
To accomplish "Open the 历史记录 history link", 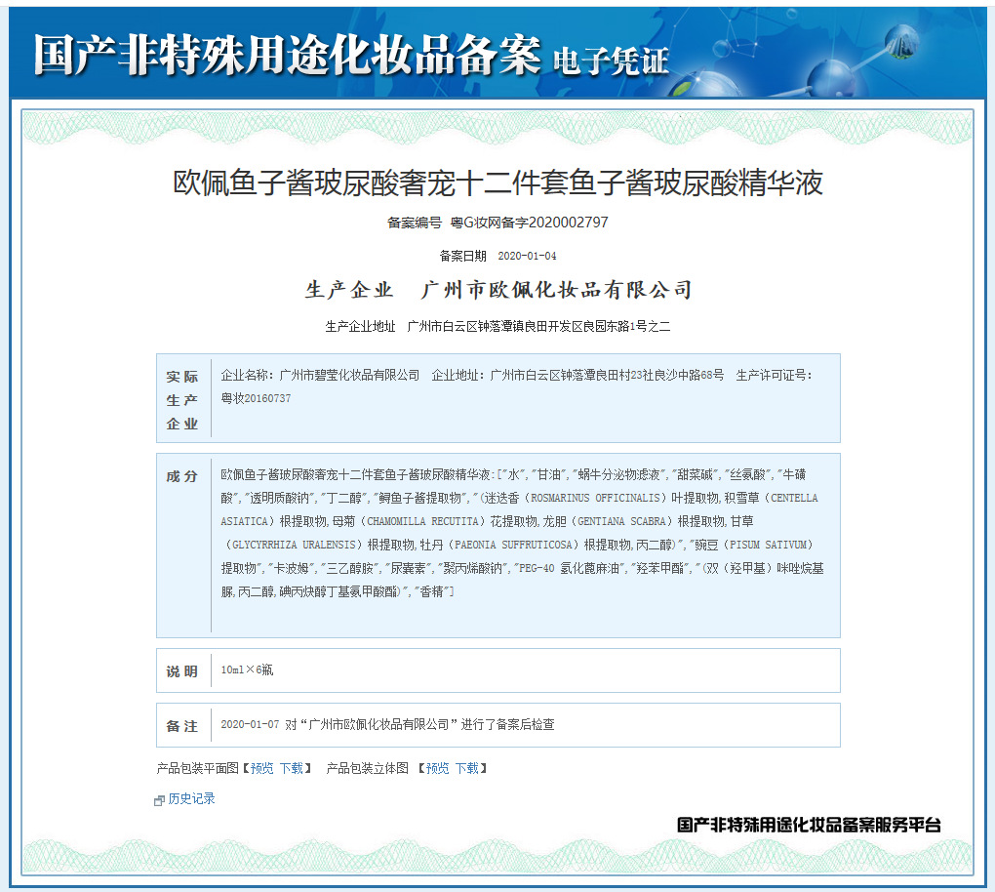I will pyautogui.click(x=191, y=798).
